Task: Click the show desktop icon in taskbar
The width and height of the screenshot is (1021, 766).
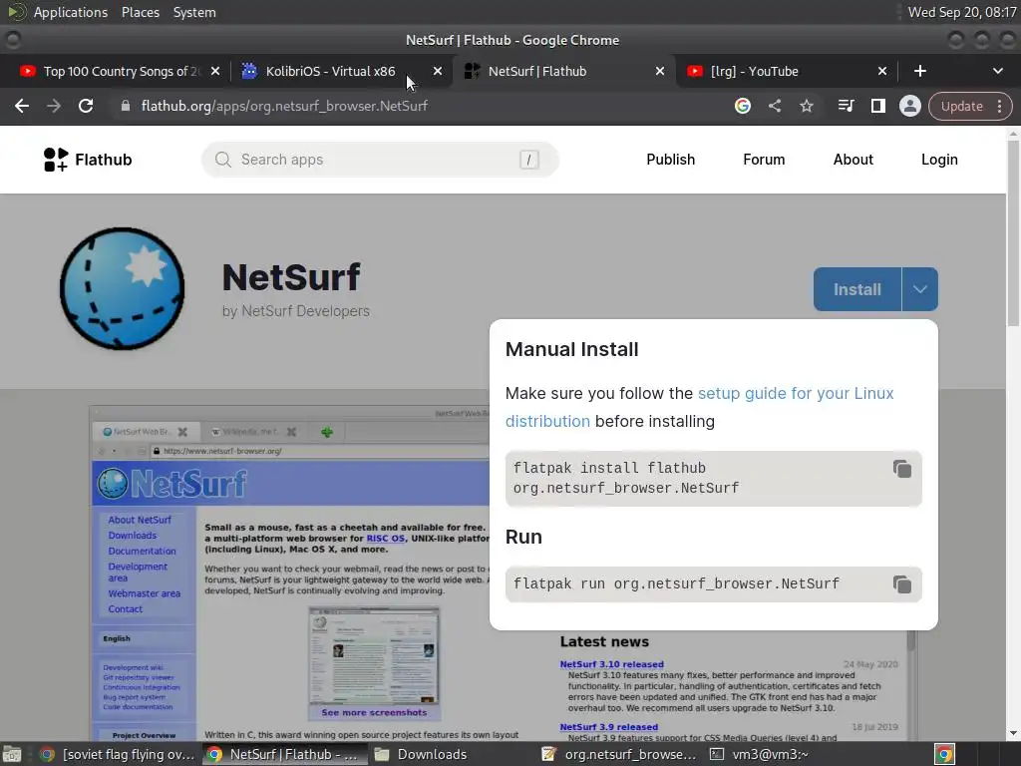Action: coord(12,754)
